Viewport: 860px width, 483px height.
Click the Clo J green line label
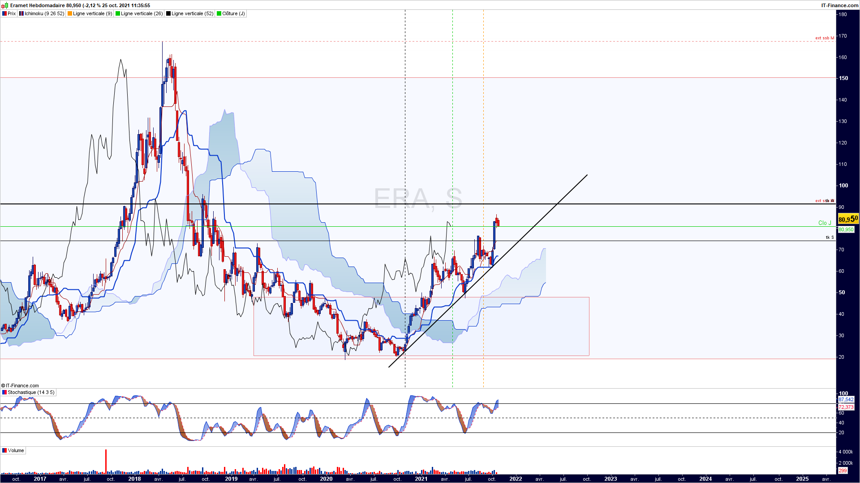(825, 223)
